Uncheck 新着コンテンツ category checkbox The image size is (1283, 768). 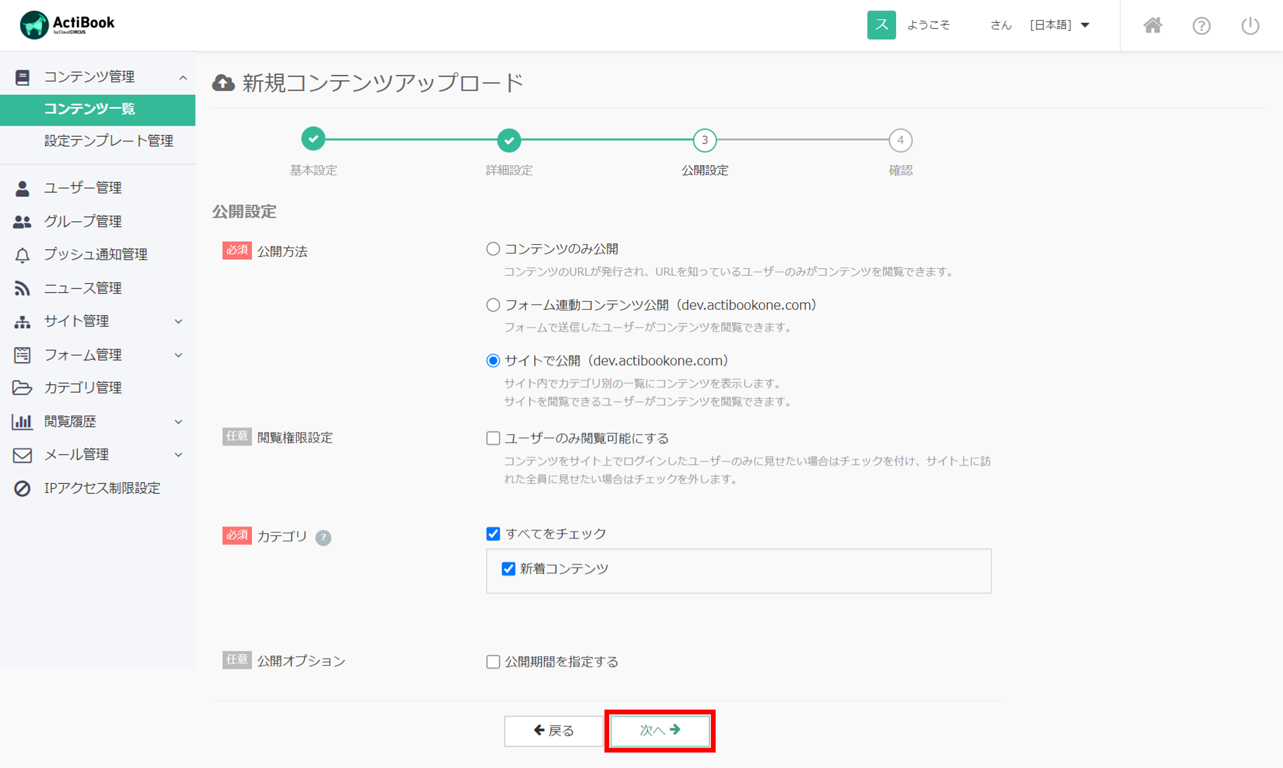pyautogui.click(x=508, y=569)
